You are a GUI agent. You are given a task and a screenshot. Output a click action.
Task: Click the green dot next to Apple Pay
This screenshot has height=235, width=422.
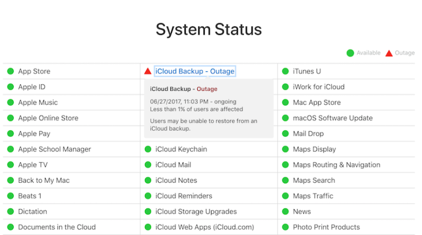(x=10, y=133)
